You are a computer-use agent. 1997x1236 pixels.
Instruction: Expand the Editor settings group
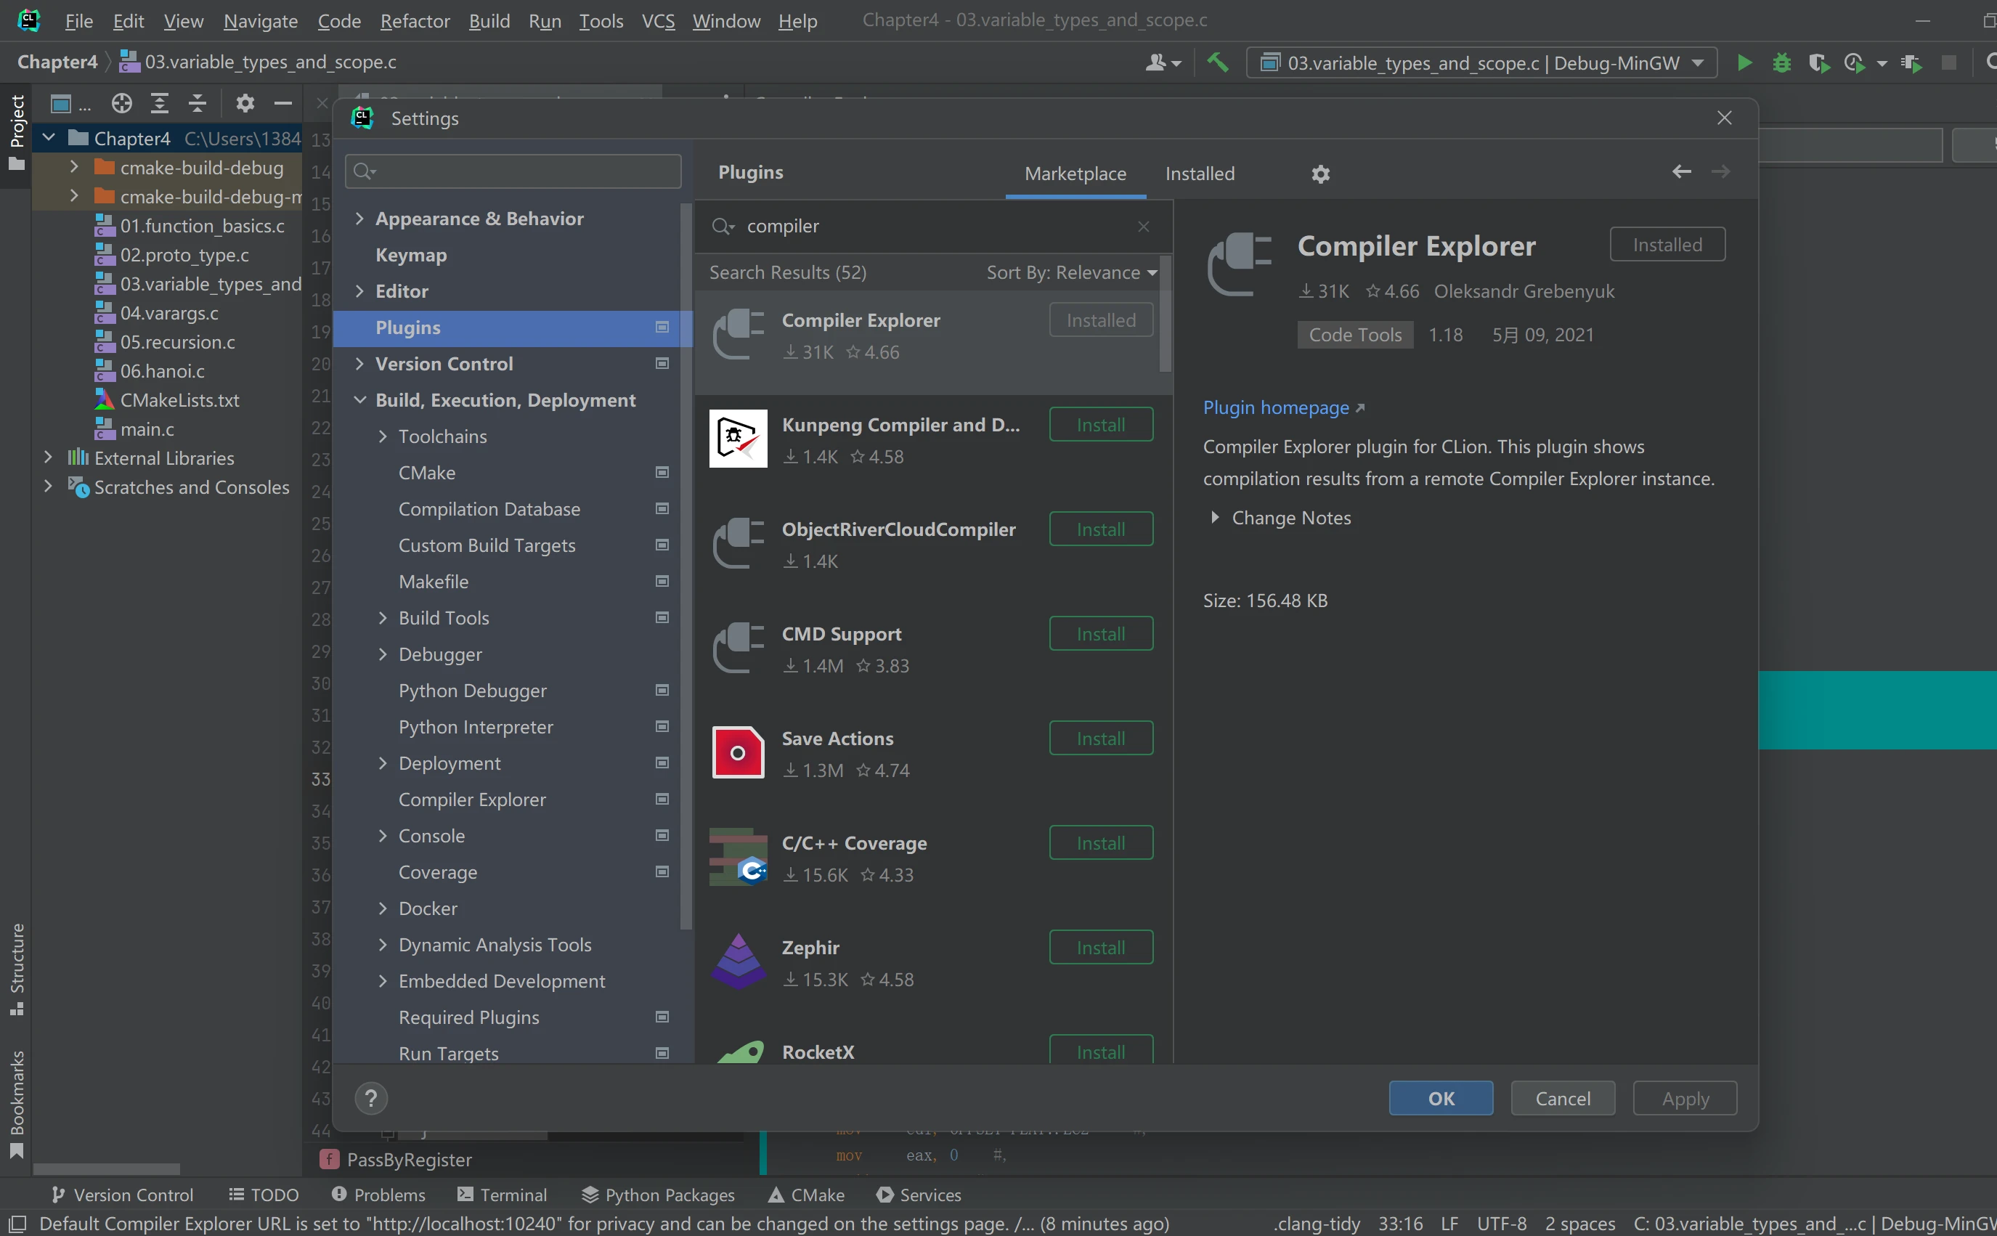359,291
